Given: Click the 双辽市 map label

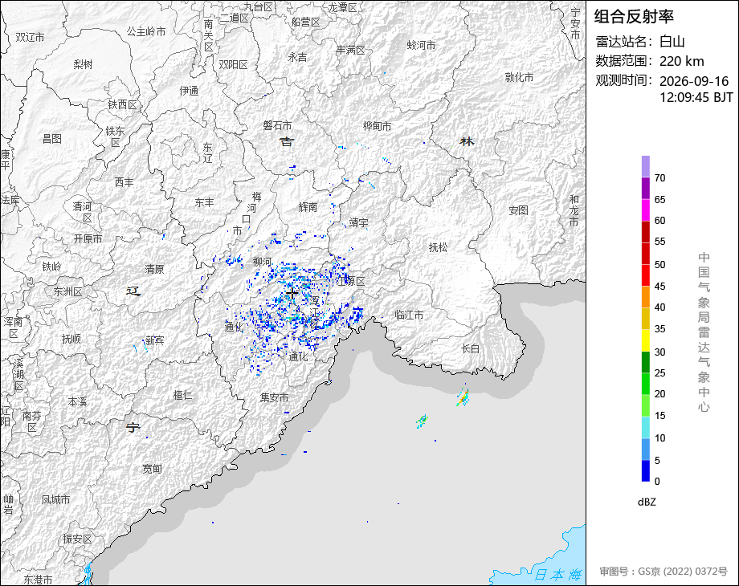Looking at the screenshot, I should (30, 37).
